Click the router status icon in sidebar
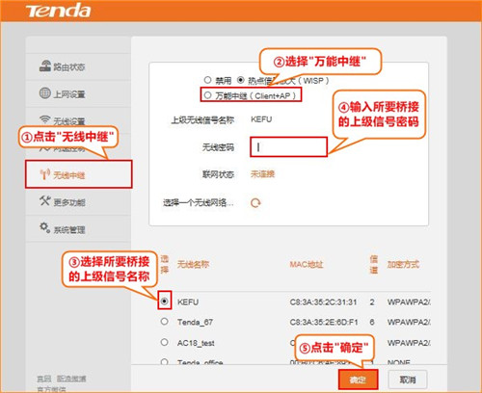The height and width of the screenshot is (393, 482). pos(45,65)
